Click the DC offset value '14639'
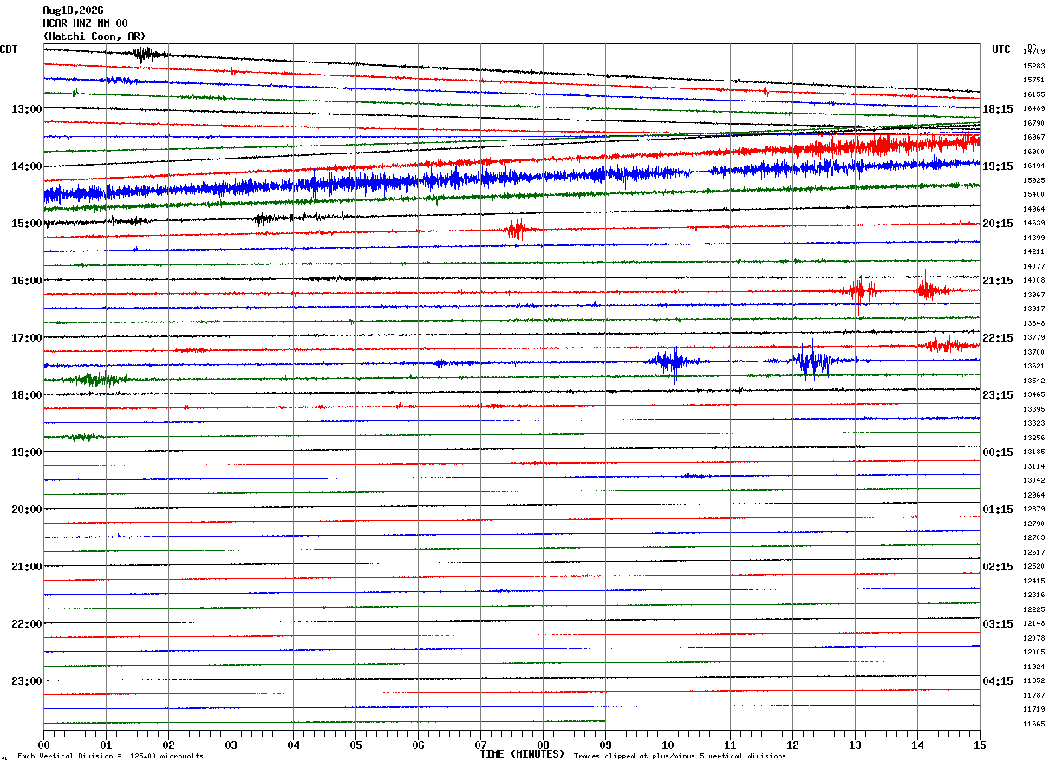The image size is (1049, 768). (1033, 224)
